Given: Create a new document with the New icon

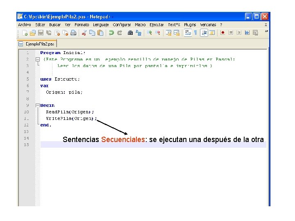Looking at the screenshot, I should [25, 33].
